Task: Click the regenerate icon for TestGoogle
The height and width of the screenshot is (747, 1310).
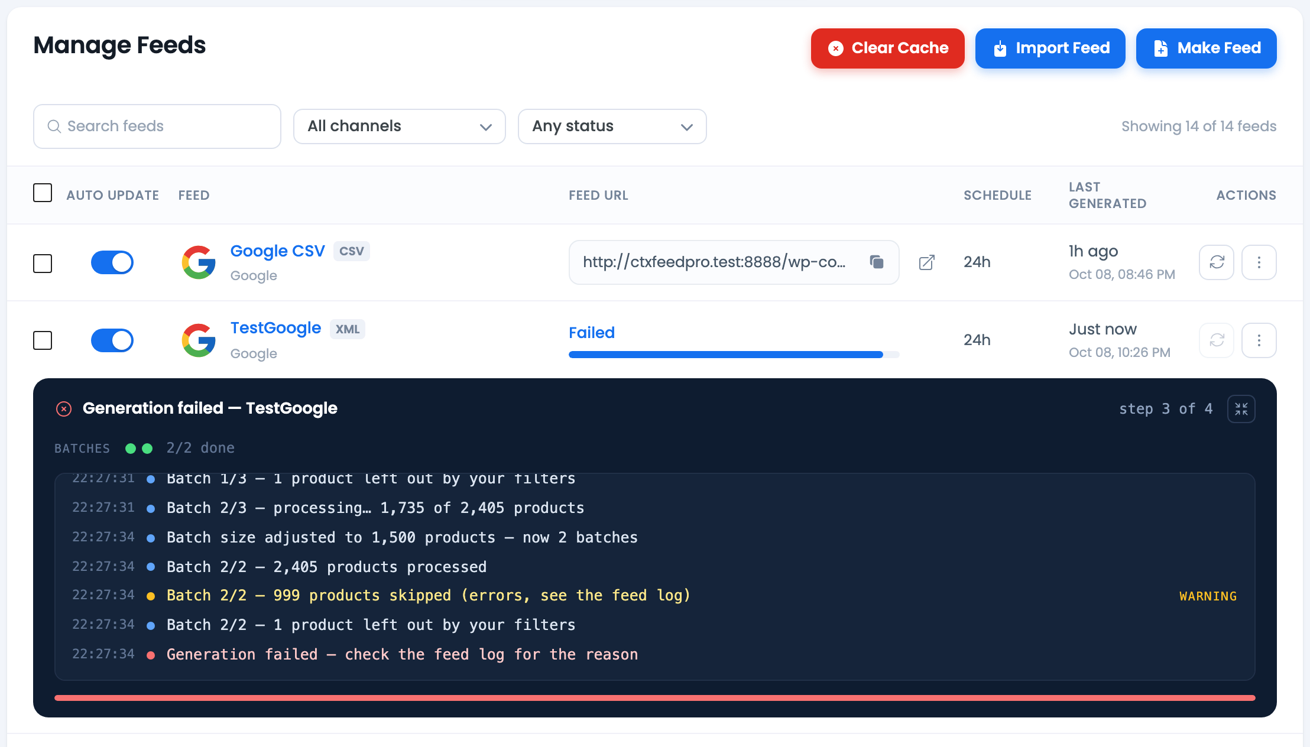Action: [1217, 340]
